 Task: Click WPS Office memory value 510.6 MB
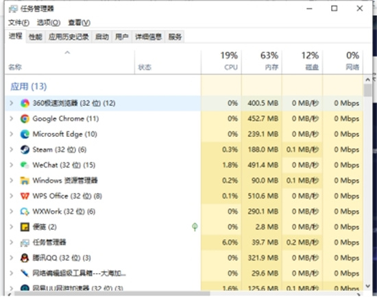coord(263,196)
